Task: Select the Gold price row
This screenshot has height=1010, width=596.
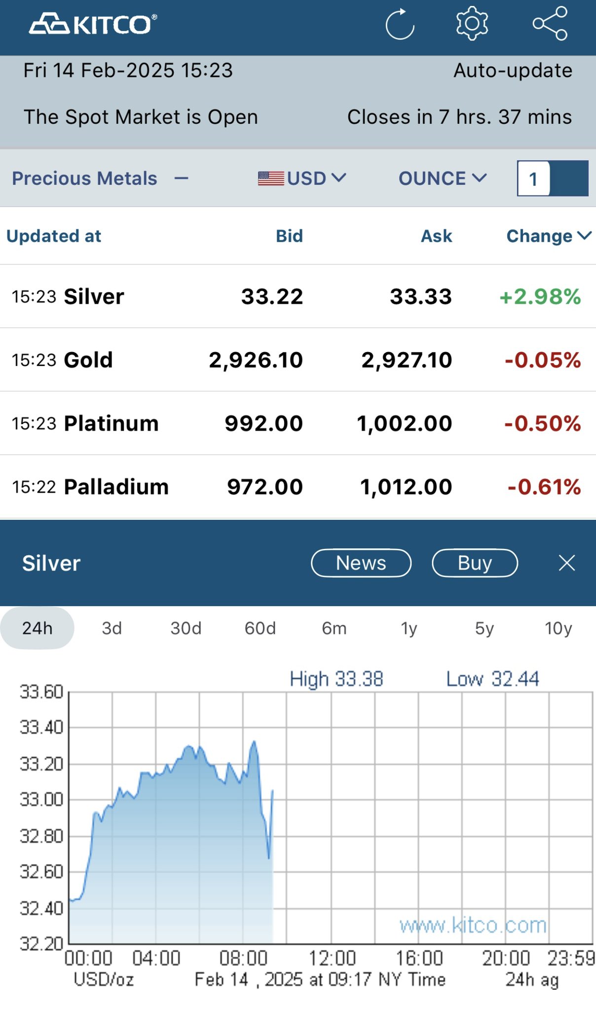Action: pos(298,360)
